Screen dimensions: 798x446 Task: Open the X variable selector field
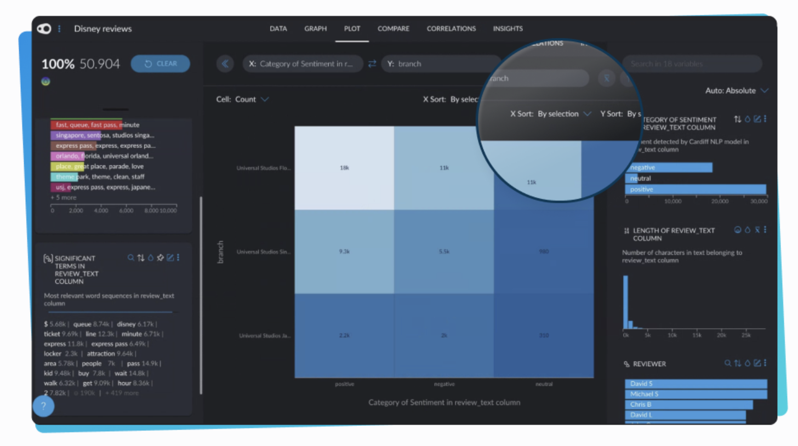303,64
